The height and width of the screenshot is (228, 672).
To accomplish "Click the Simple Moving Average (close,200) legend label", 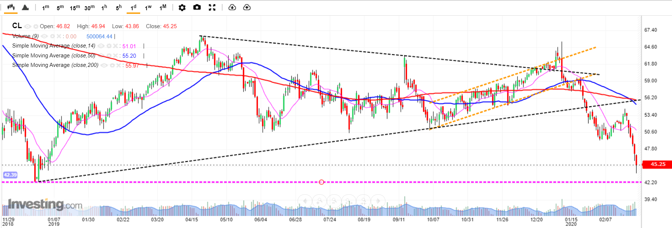I will (55, 65).
